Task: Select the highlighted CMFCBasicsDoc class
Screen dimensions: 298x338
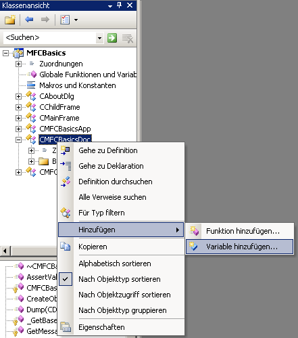Action: [65, 139]
